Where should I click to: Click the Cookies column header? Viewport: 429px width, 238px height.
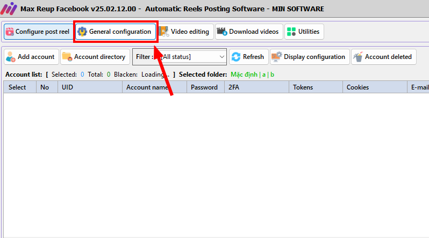[375, 87]
